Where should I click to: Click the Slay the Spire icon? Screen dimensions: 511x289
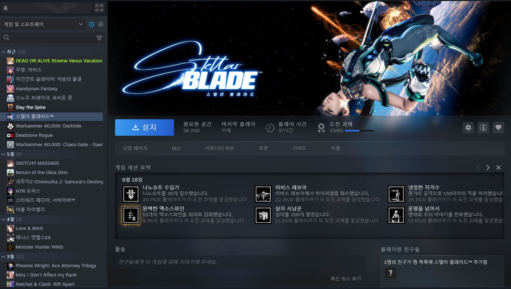[10, 107]
